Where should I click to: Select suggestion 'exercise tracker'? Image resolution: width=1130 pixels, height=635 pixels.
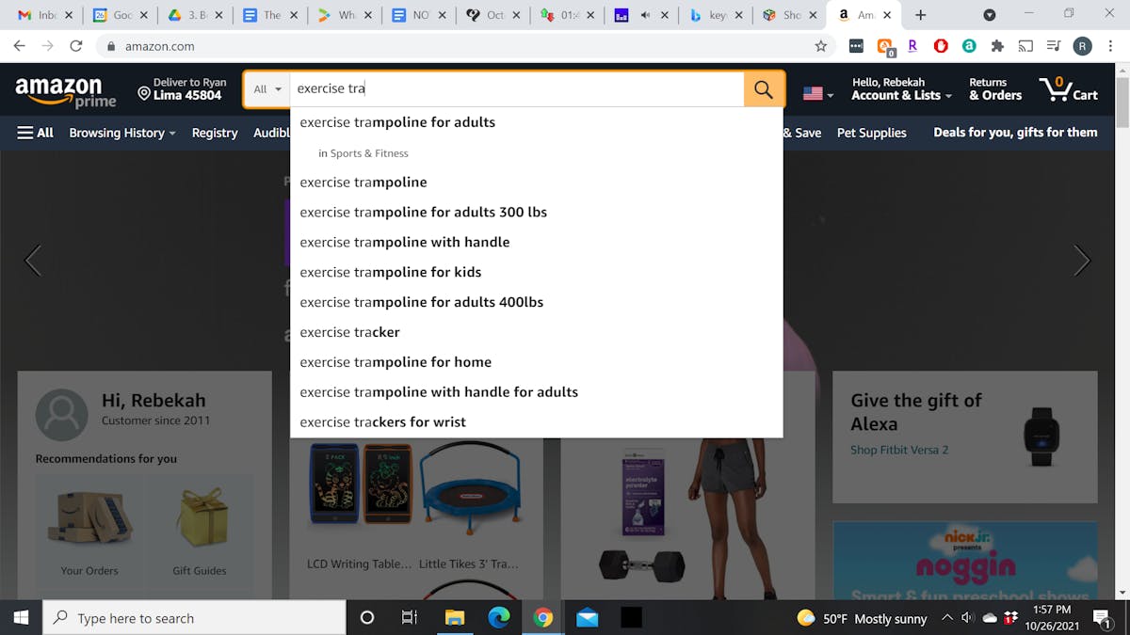tap(536, 332)
